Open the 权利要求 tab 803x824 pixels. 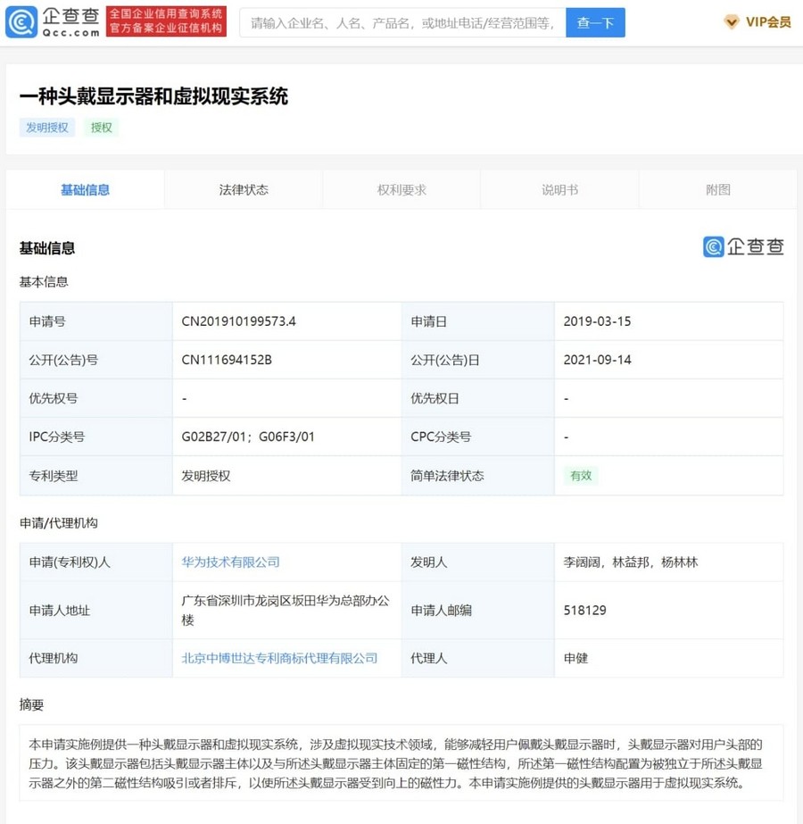click(x=401, y=189)
